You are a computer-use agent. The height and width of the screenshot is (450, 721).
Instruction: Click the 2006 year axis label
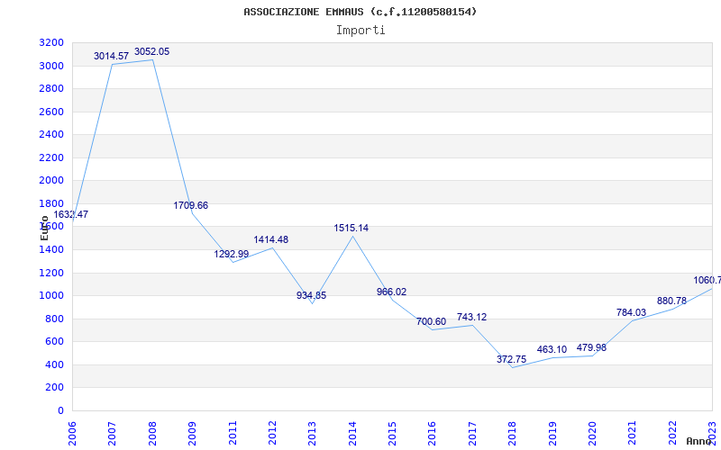point(72,434)
